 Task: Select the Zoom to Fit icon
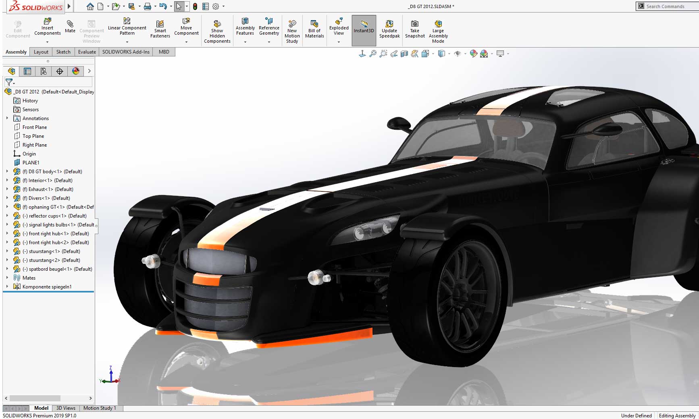click(374, 54)
